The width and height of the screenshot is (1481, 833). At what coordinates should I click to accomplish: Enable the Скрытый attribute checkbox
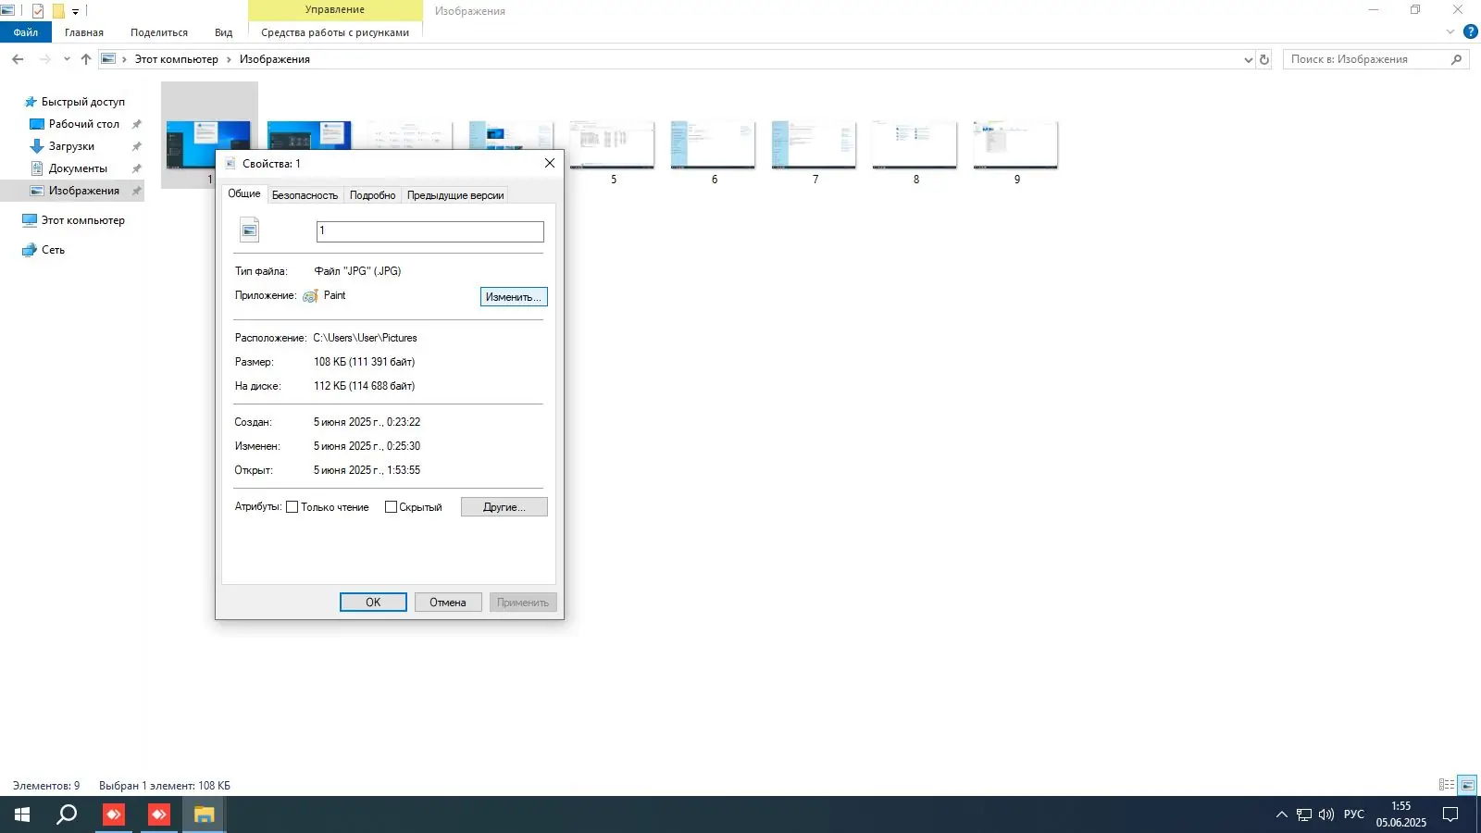392,506
